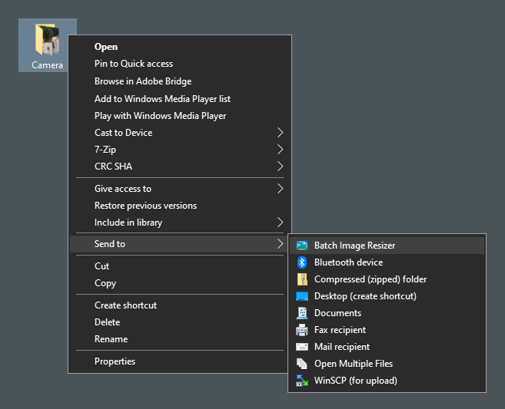This screenshot has width=505, height=409.
Task: Select Add to Windows Media Player list
Action: pos(180,99)
